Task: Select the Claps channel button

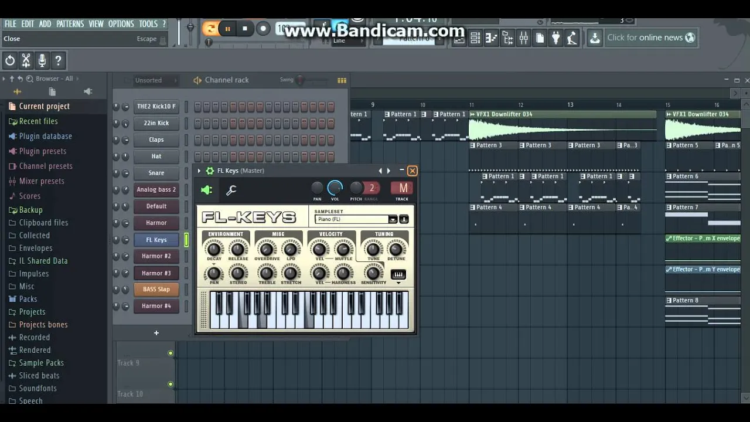Action: (x=156, y=139)
